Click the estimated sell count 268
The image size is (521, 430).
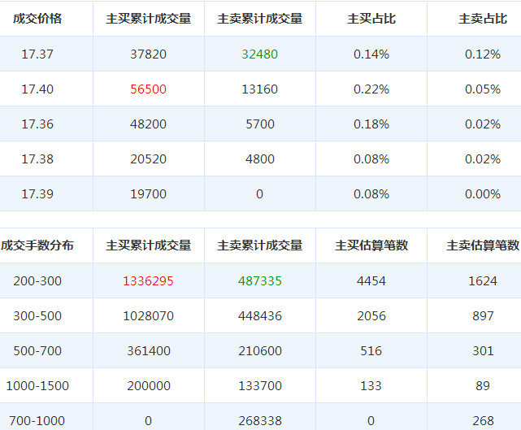pyautogui.click(x=483, y=421)
